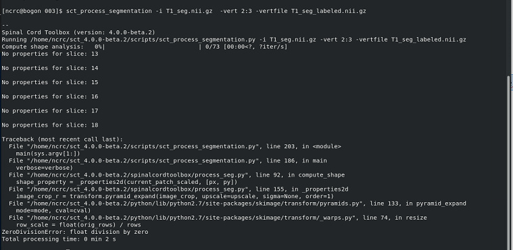Viewport: 513px width, 250px height.
Task: Click the ZeroDivisionError message line
Action: pos(75,232)
